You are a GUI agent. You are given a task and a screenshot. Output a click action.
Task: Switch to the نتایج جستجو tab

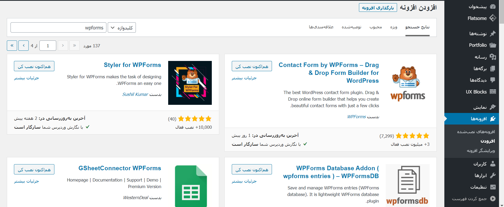(417, 27)
